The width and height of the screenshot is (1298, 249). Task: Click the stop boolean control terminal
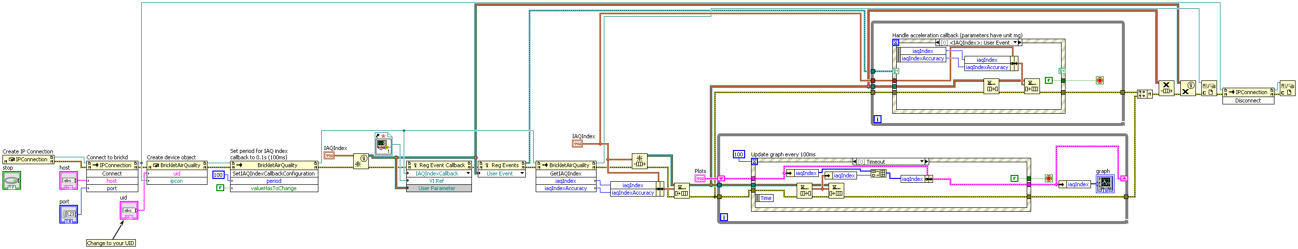[x=12, y=180]
